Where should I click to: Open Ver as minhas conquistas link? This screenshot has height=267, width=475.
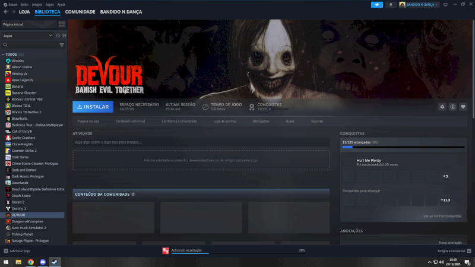click(442, 216)
